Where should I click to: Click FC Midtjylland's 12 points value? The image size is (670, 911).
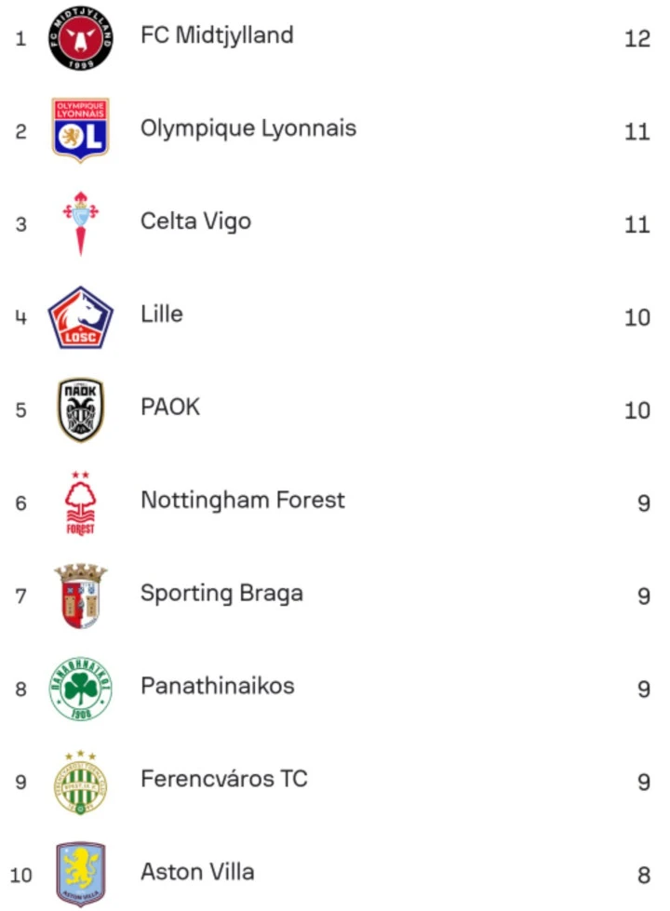tap(637, 38)
